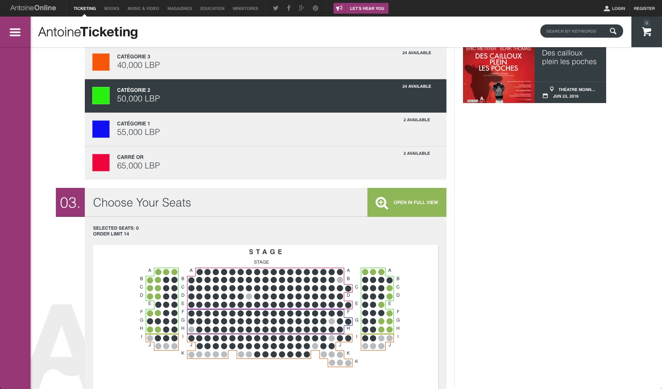Viewport: 662px width, 389px height.
Task: Click the Pinterest icon
Action: 315,8
